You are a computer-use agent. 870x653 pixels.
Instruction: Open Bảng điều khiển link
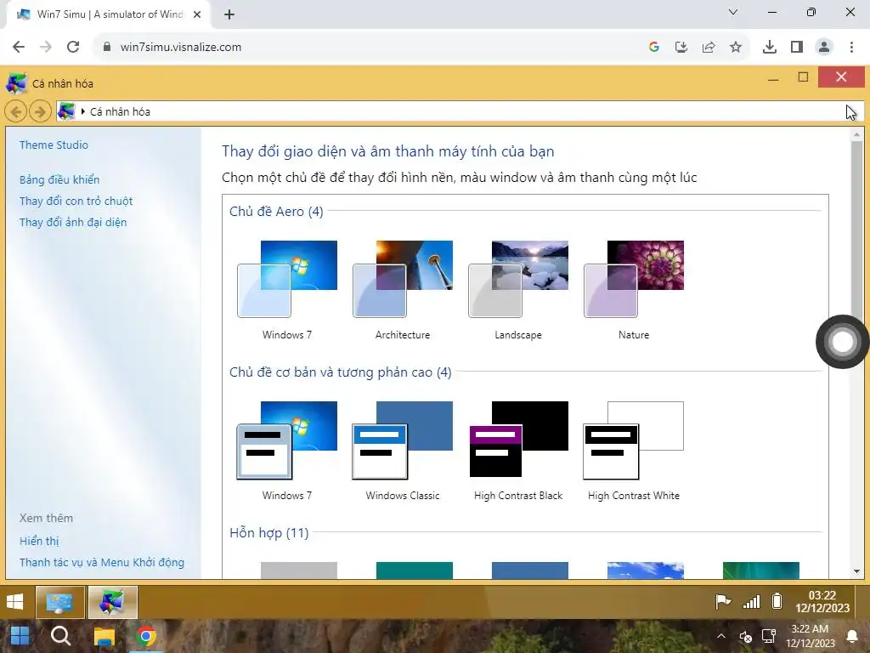[59, 179]
